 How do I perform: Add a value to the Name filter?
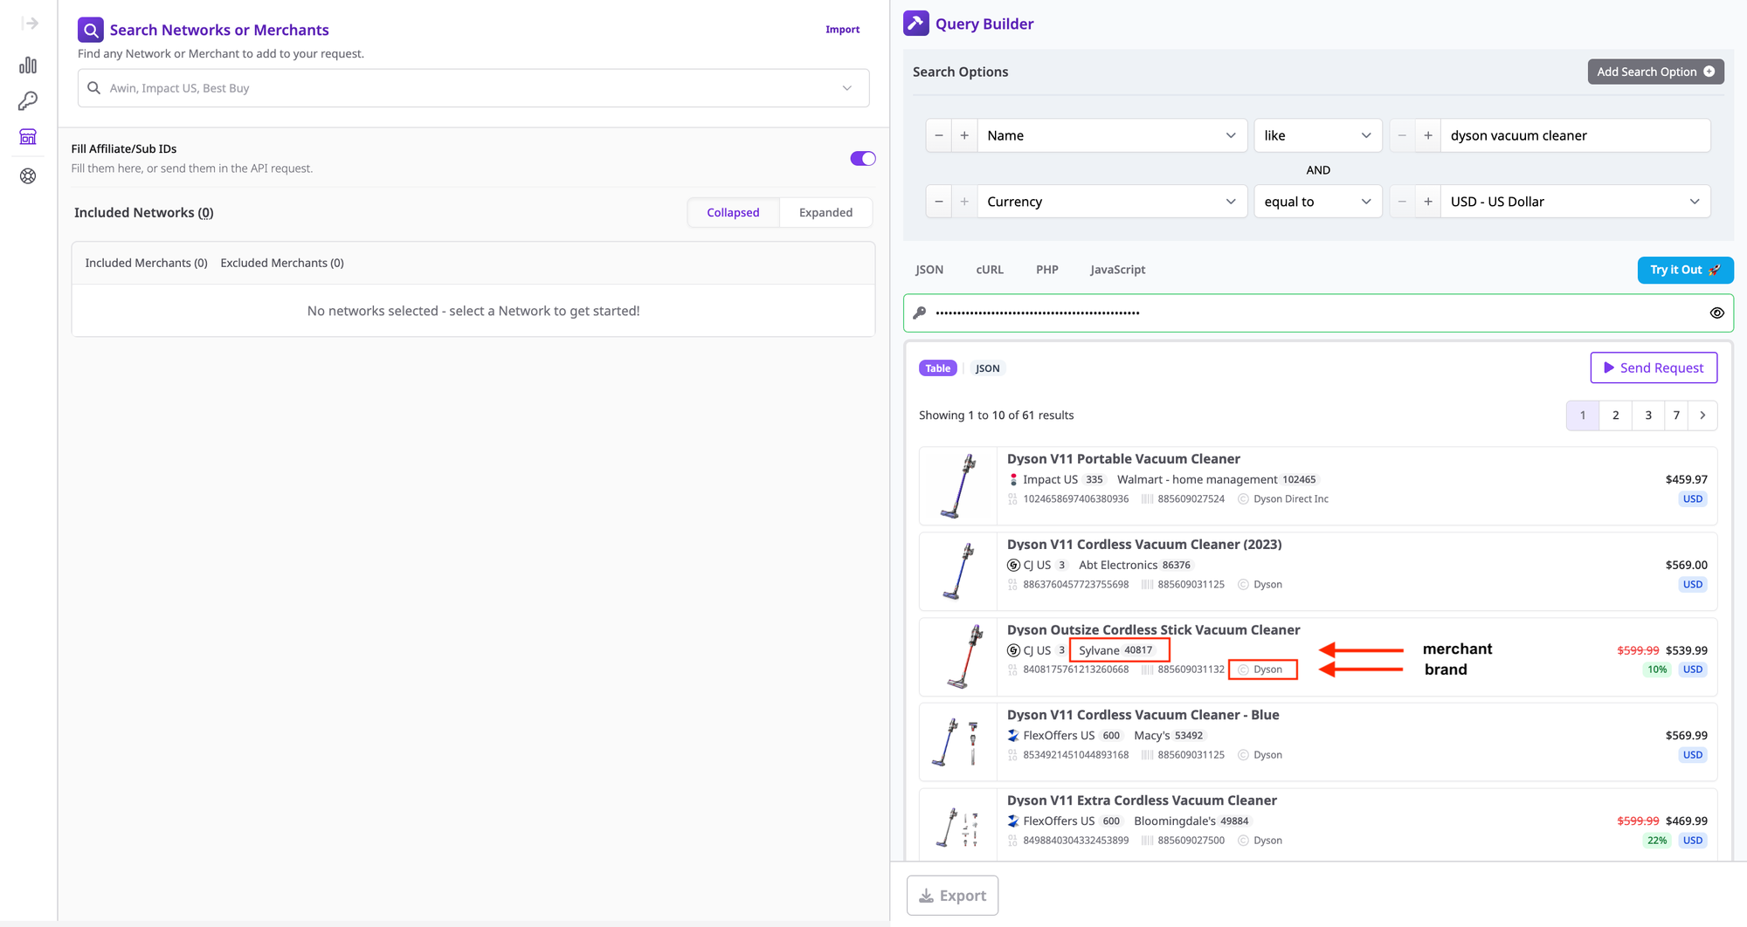[1428, 135]
